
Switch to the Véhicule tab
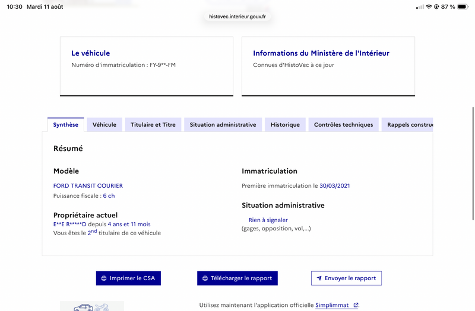tap(104, 124)
